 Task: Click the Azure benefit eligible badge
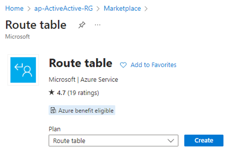tap(82, 110)
